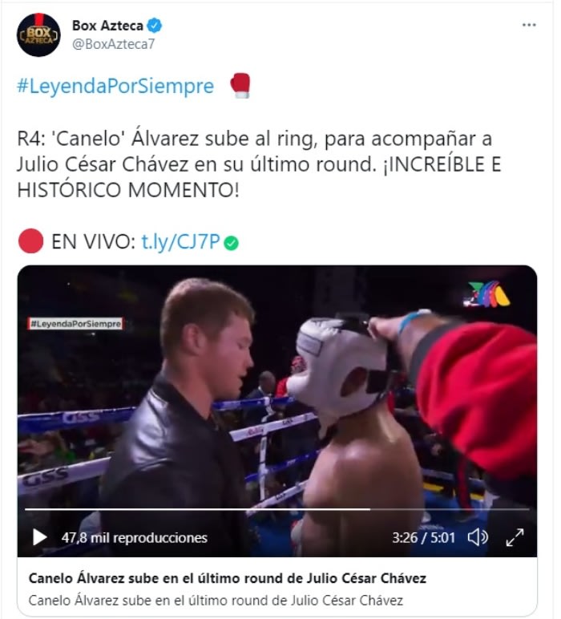
Task: Play the video with the play button
Action: point(39,537)
